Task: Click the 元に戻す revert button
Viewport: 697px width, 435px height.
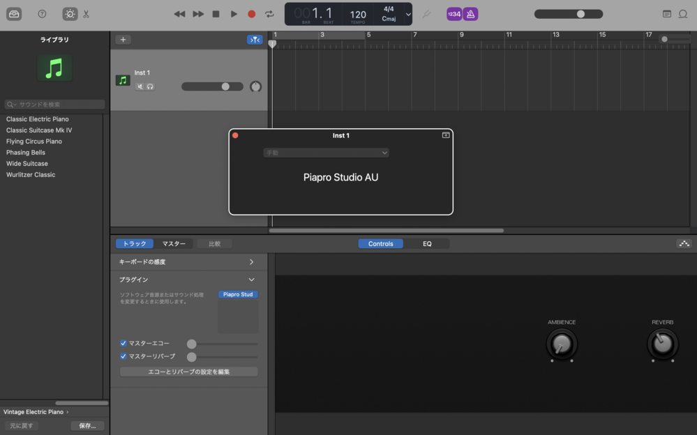Action: pyautogui.click(x=22, y=426)
